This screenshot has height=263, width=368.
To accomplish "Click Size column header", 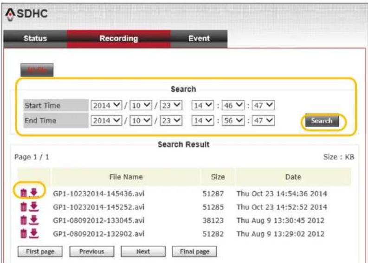I will (218, 177).
